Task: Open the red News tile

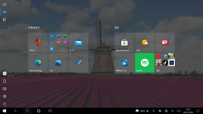Action: (x=165, y=42)
